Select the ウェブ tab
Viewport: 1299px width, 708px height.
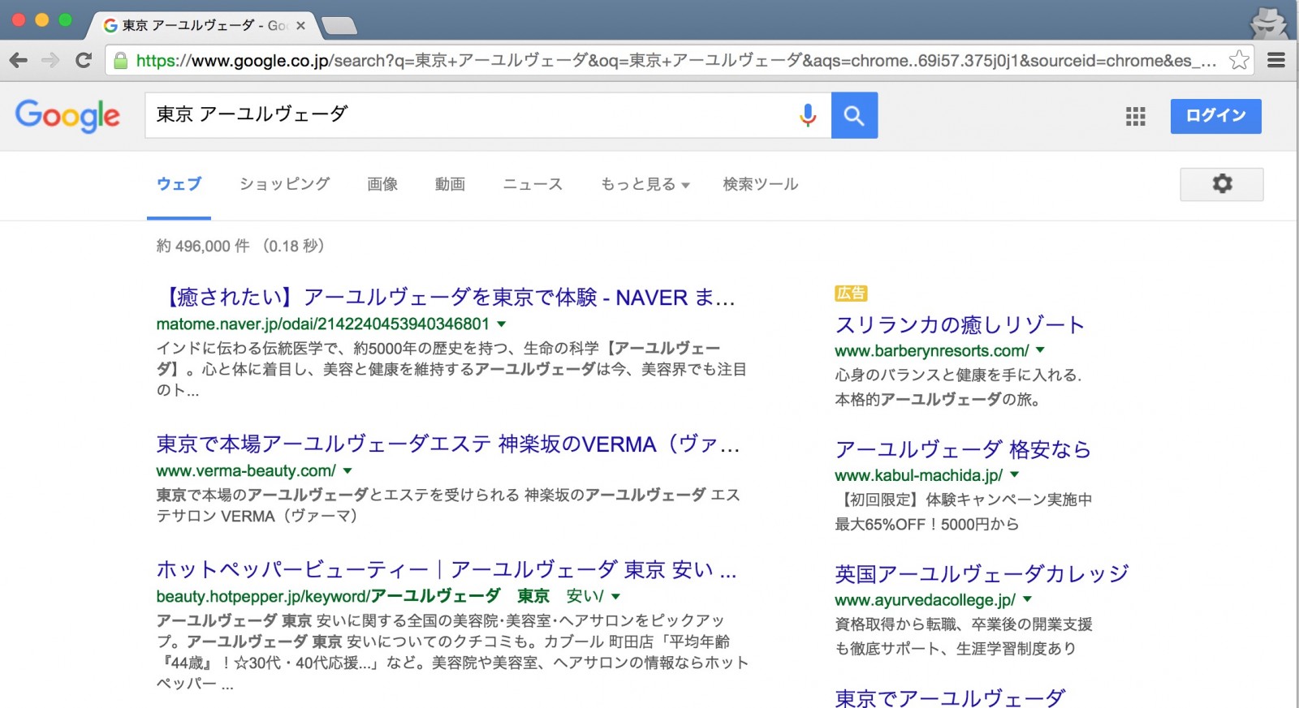(179, 184)
